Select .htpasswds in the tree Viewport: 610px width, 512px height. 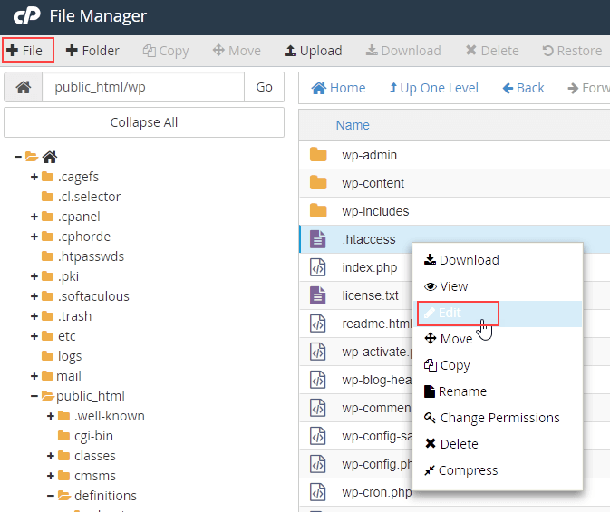[91, 256]
